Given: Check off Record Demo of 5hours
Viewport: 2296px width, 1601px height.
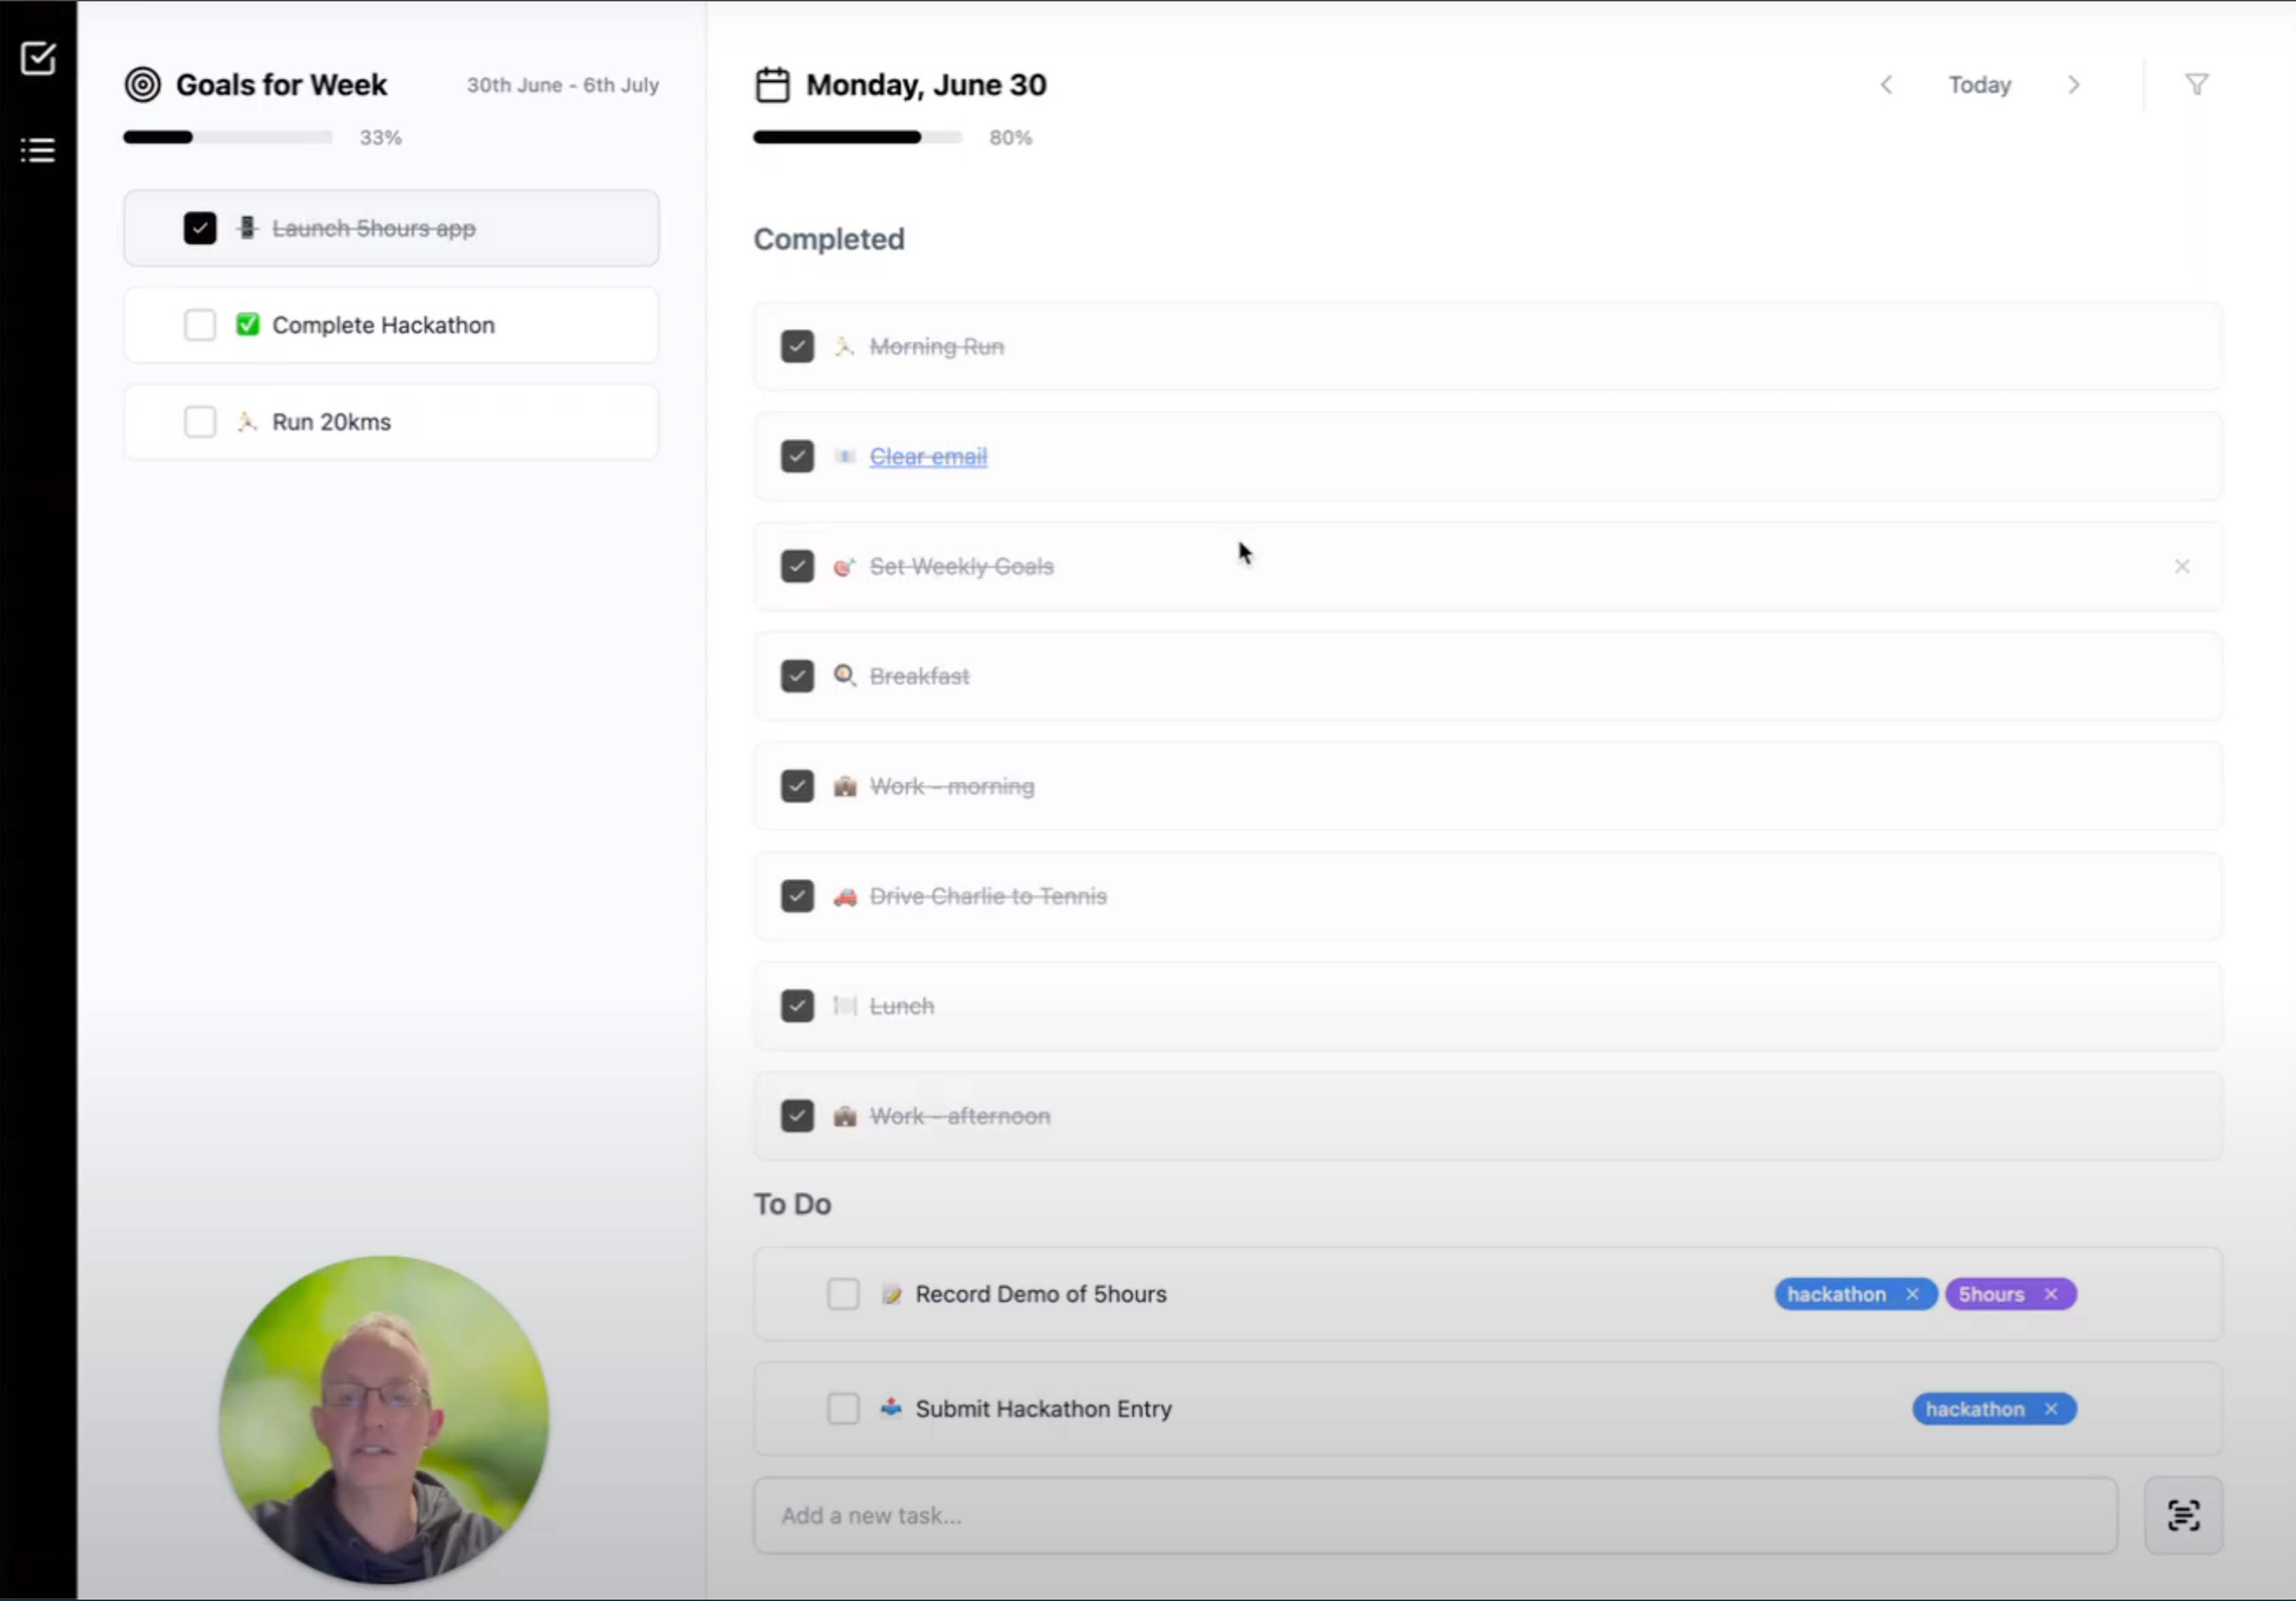Looking at the screenshot, I should coord(843,1294).
